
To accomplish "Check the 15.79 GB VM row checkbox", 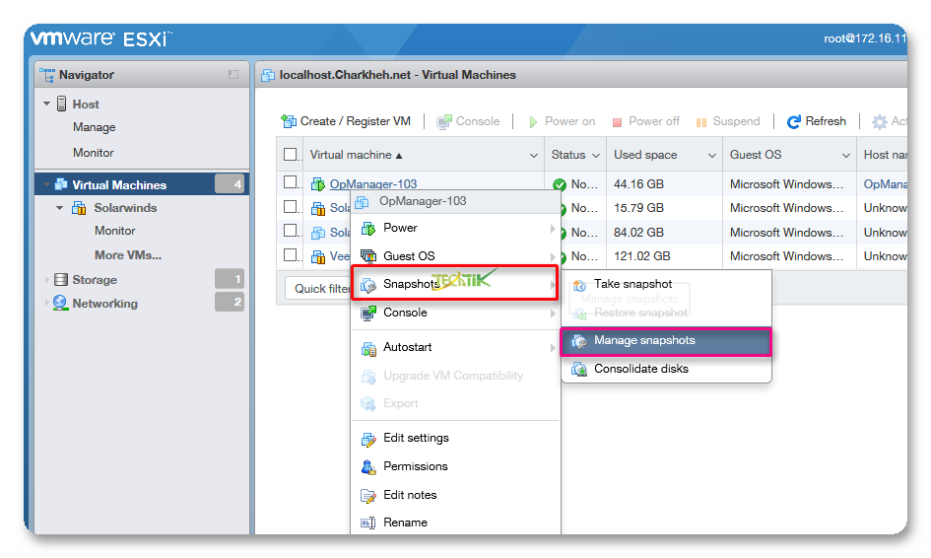I will [291, 206].
